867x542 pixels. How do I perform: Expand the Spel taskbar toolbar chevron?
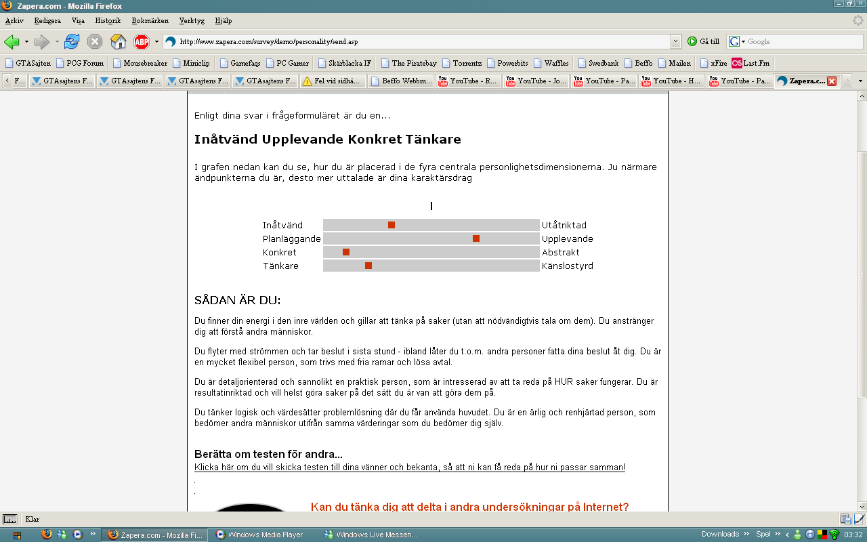[779, 534]
